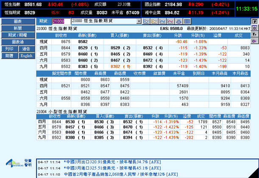Click the 國企指數 value 2184.98

click(x=173, y=5)
